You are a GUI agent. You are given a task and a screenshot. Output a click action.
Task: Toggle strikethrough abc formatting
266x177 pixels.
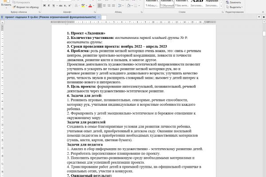(61, 6)
